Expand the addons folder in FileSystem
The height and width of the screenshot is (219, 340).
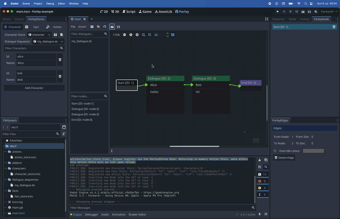(x=6, y=163)
